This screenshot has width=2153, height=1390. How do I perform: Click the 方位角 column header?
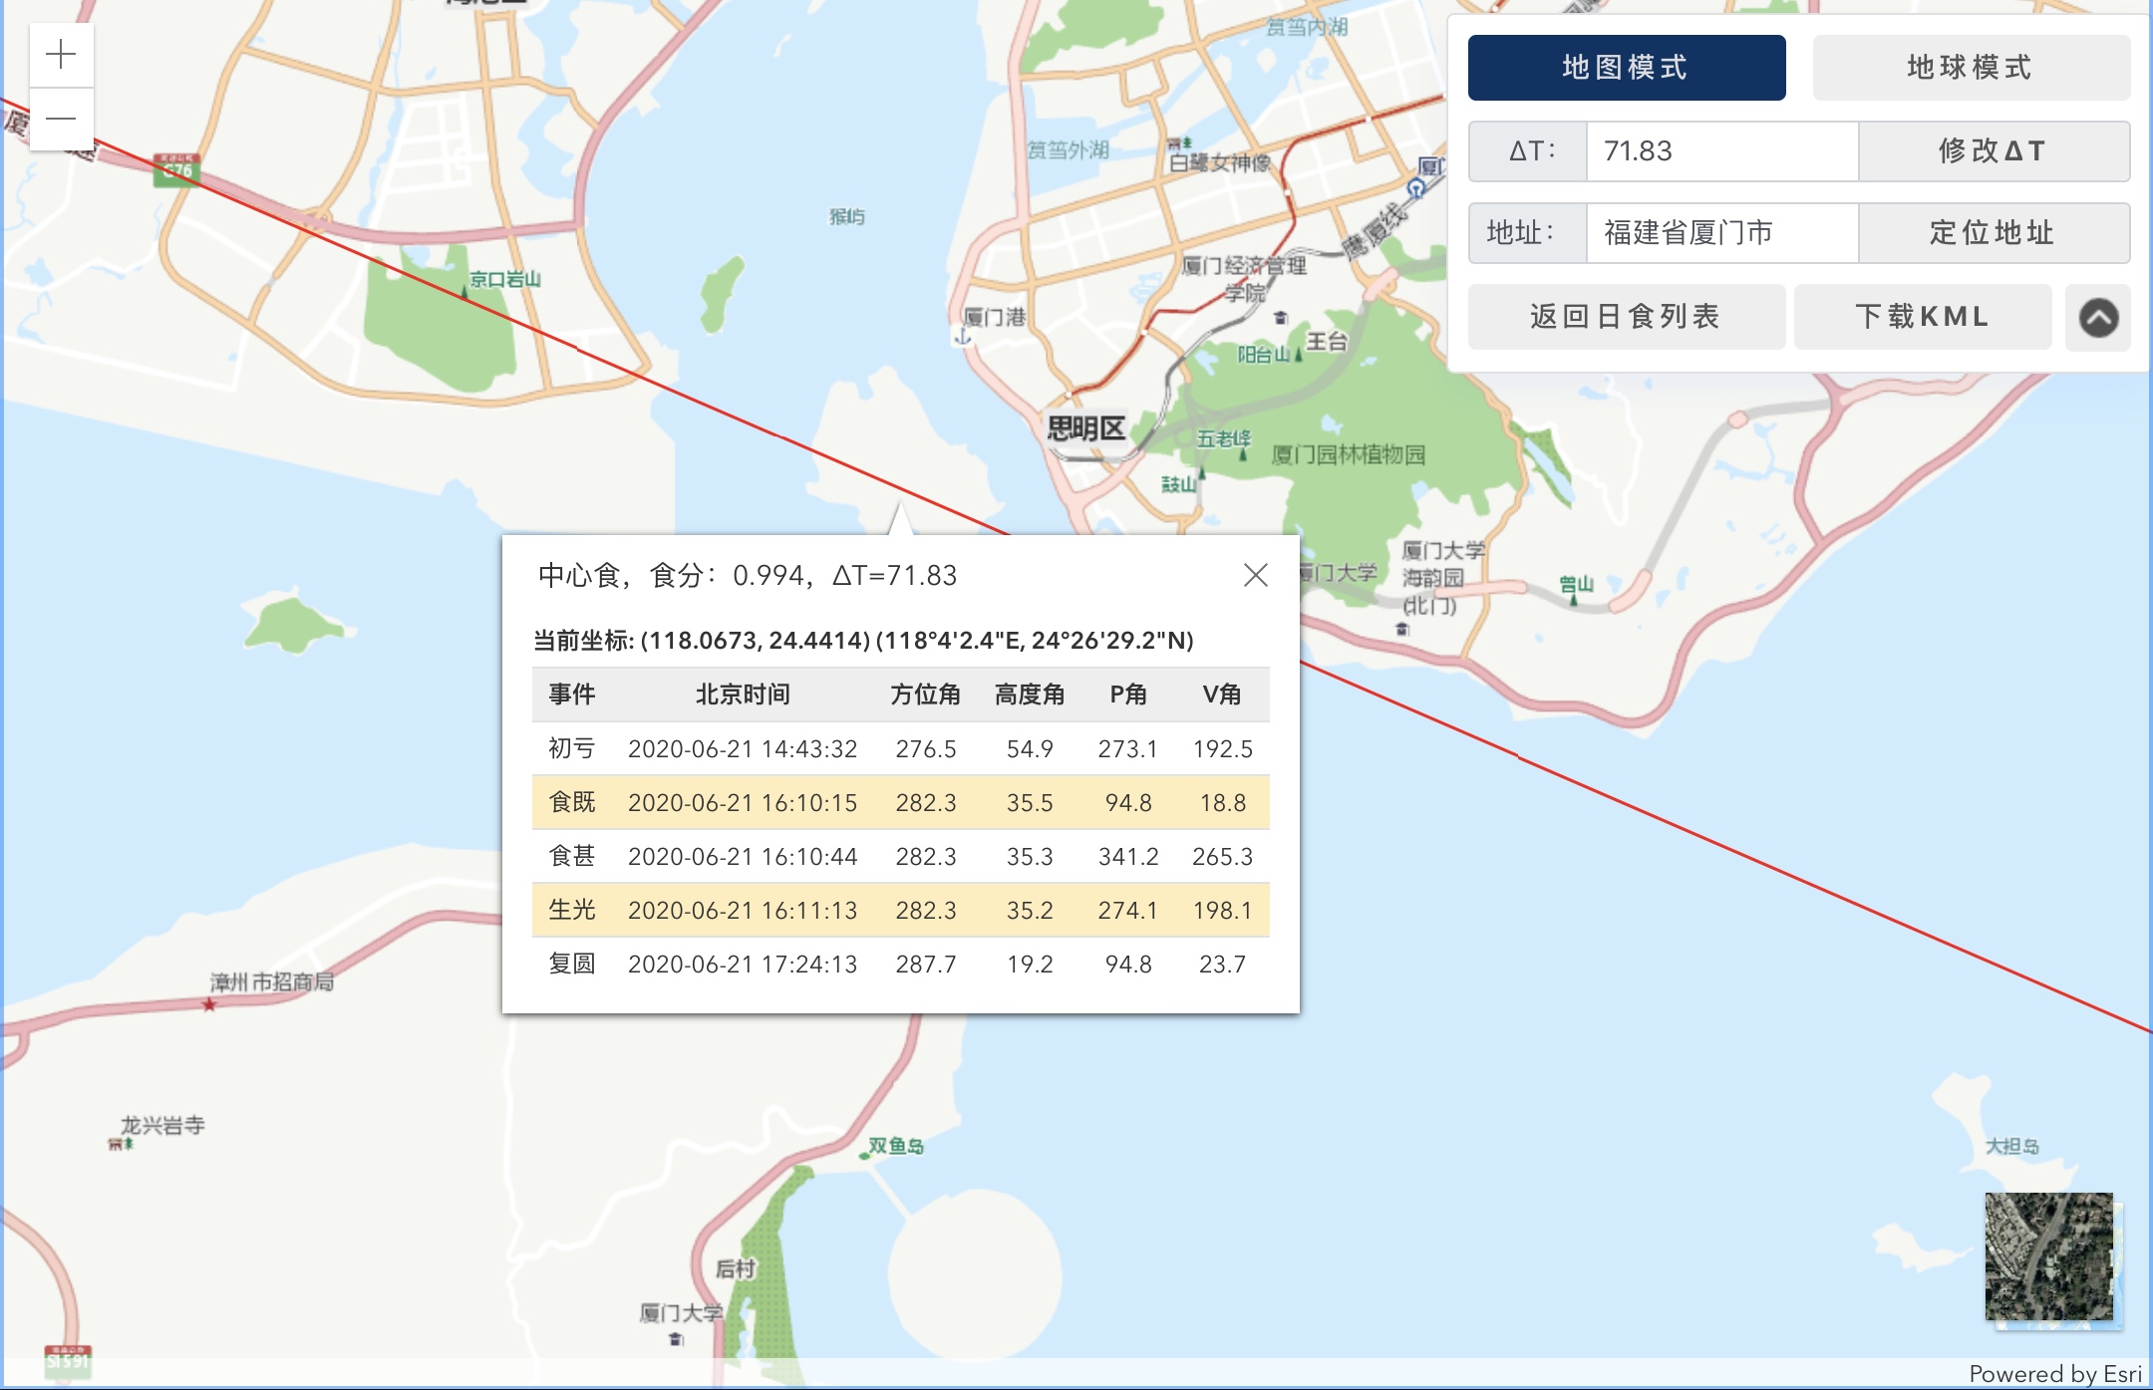[925, 695]
